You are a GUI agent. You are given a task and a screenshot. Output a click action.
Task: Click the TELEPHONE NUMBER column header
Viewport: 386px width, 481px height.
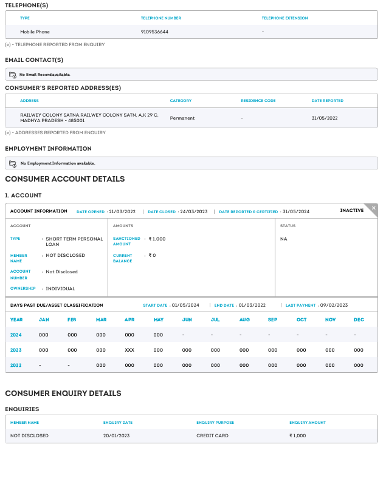coord(160,18)
